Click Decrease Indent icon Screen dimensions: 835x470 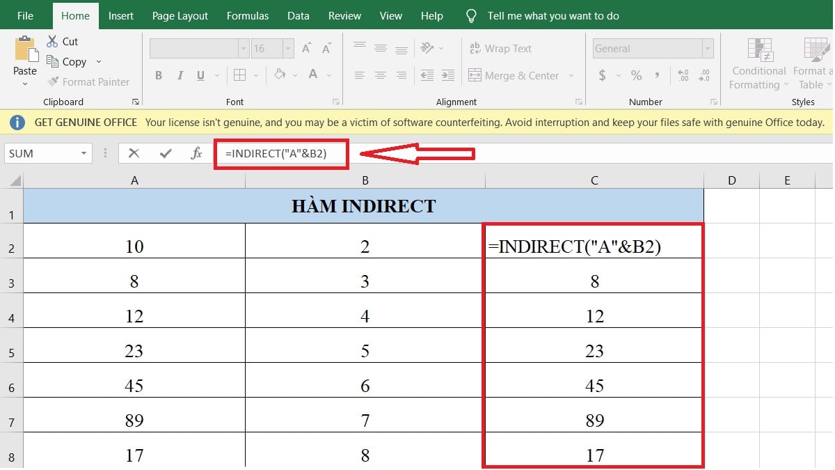click(x=427, y=75)
